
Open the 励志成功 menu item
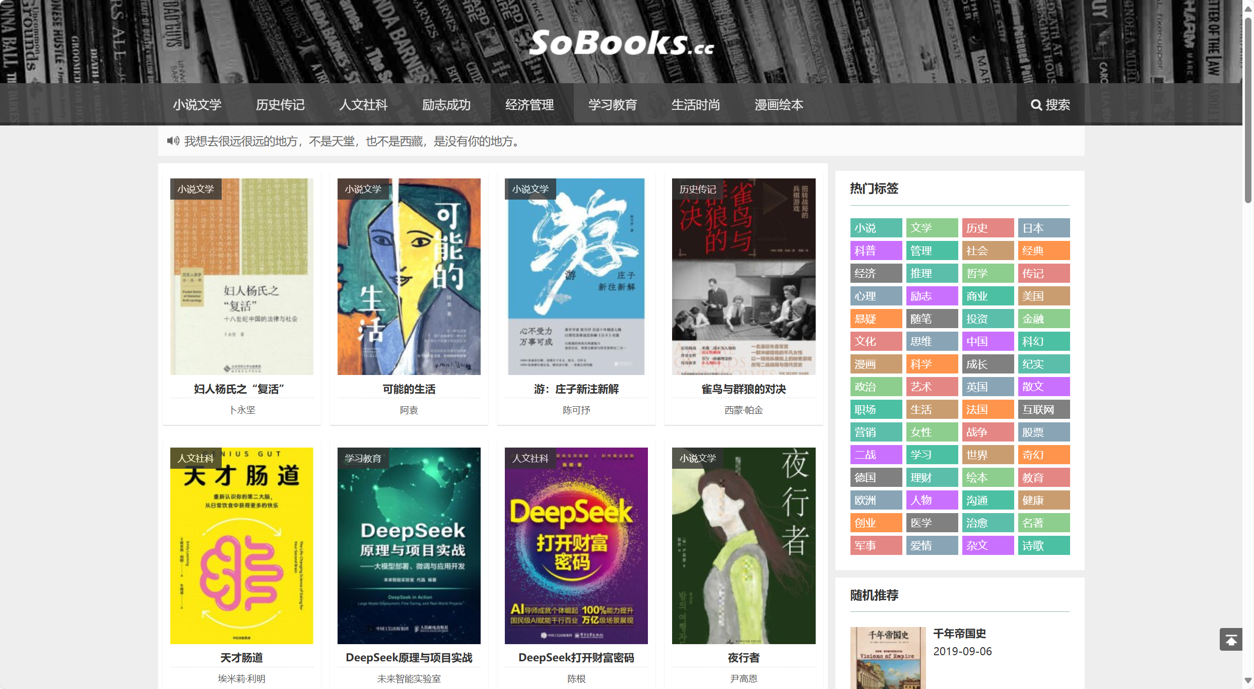click(446, 104)
